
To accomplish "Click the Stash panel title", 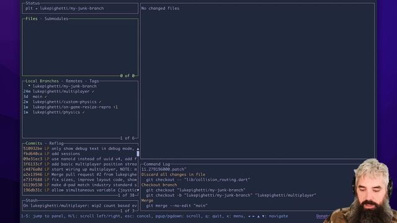I will 32,200.
